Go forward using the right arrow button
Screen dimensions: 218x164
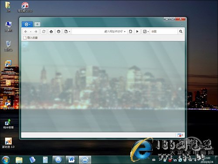click(36, 31)
